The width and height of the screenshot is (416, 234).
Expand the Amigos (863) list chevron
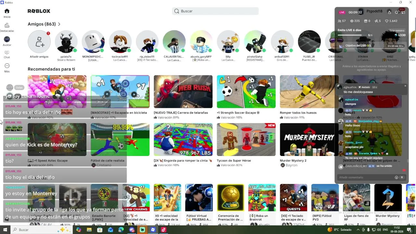click(59, 24)
